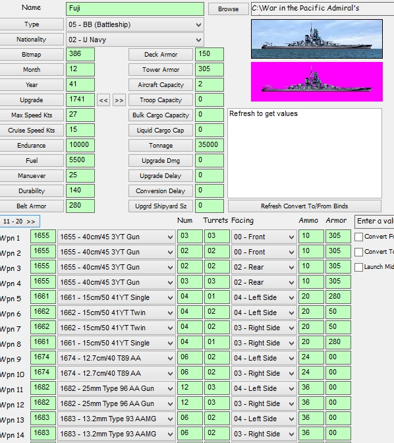
Task: Click the Upgrade Delay value field
Action: coord(210,176)
